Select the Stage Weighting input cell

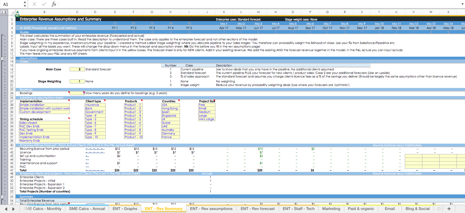coord(77,81)
